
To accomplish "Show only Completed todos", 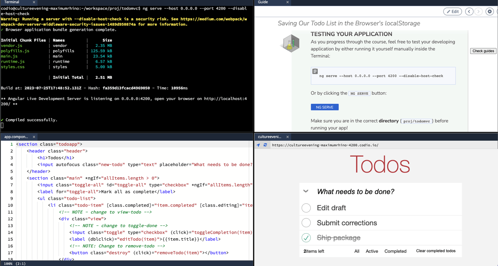I will (395, 251).
